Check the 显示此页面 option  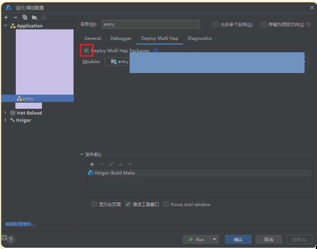tap(94, 204)
